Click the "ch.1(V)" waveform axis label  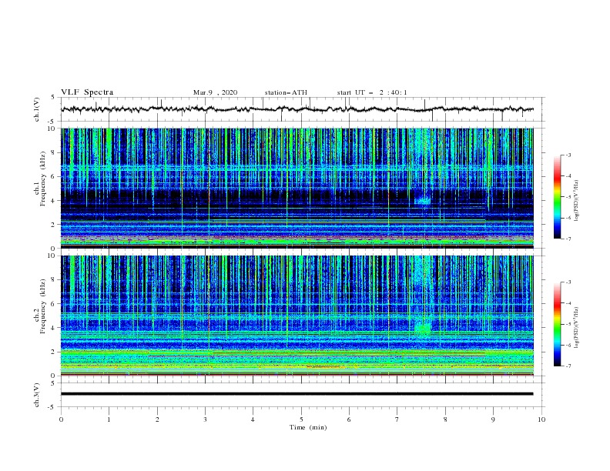point(37,109)
